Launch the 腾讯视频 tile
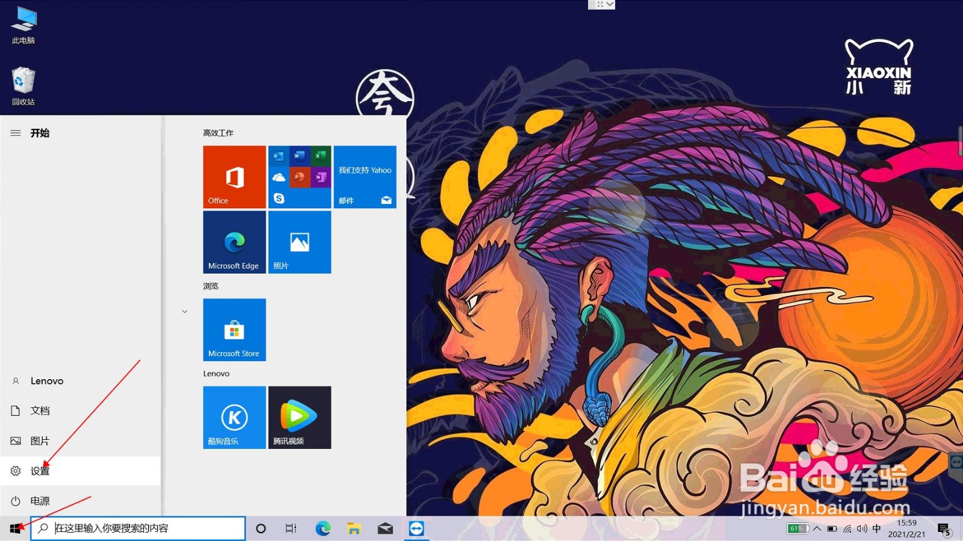The width and height of the screenshot is (963, 541). point(299,418)
